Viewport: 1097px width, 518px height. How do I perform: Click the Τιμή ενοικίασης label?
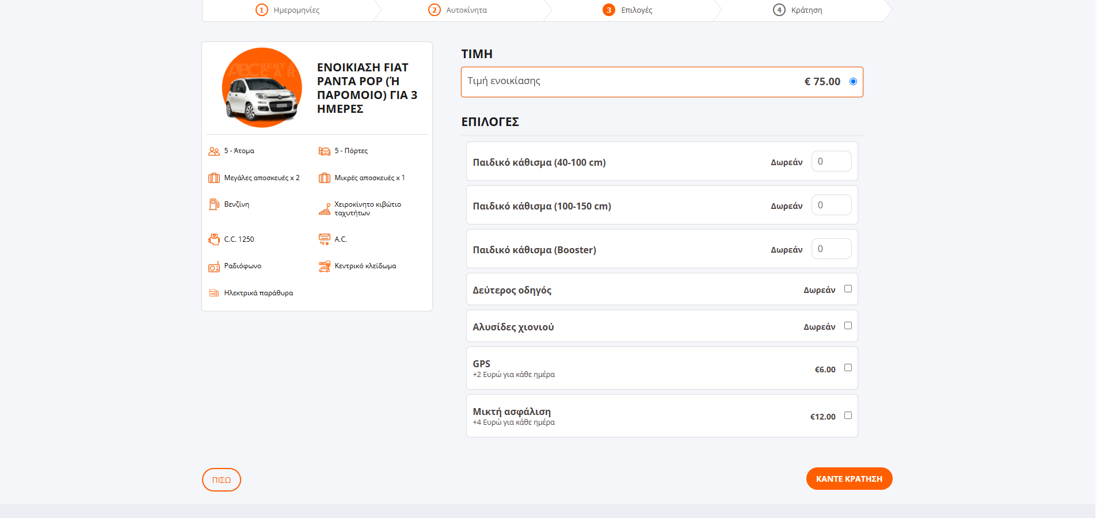tap(504, 81)
